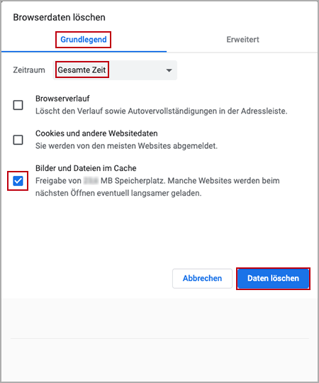Open the Gesamte Zeit time range dropdown
The height and width of the screenshot is (383, 319).
coord(116,70)
